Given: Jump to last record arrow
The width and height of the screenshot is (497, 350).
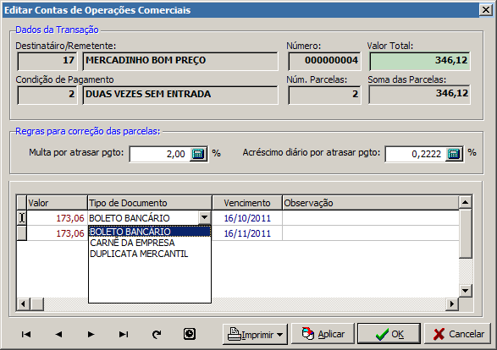Looking at the screenshot, I should click(x=124, y=334).
